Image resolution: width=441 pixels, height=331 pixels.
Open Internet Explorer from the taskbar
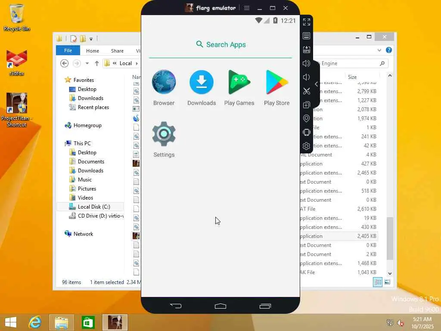tap(35, 322)
